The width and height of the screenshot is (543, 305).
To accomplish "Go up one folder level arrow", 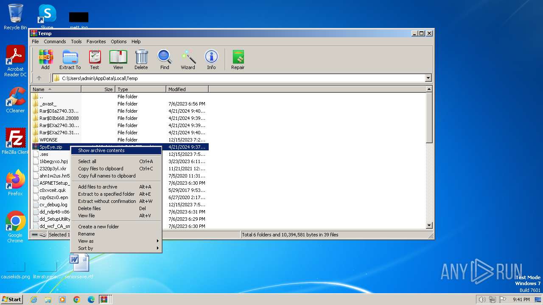I will [x=39, y=78].
